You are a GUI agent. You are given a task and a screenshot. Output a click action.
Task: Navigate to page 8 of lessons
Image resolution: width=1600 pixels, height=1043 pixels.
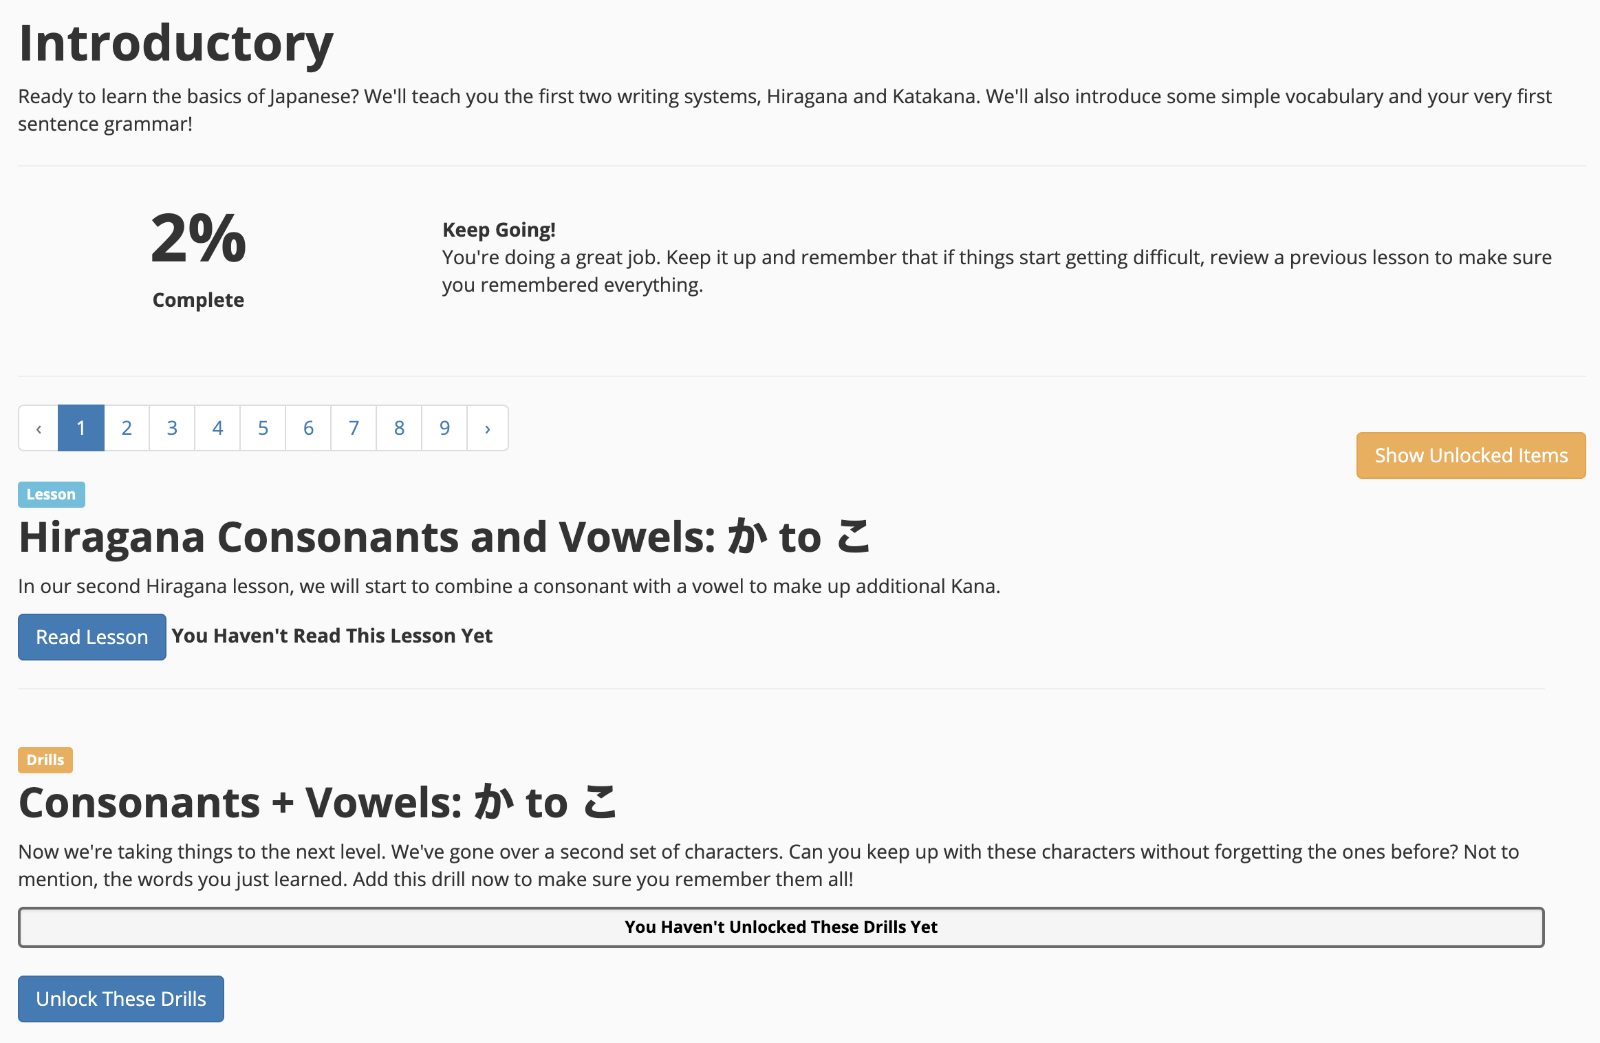tap(399, 427)
